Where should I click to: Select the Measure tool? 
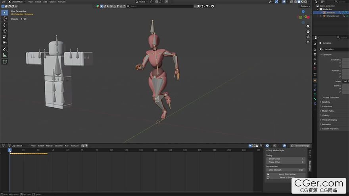(5, 55)
